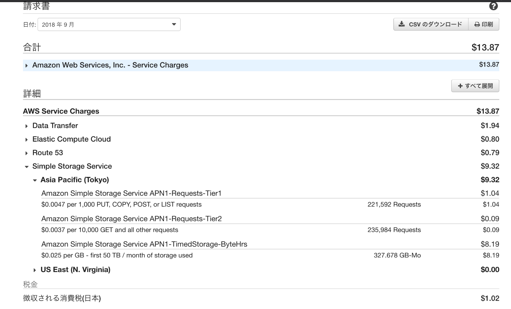Click the US East amount $0.00
Image resolution: width=511 pixels, height=309 pixels.
click(x=490, y=270)
